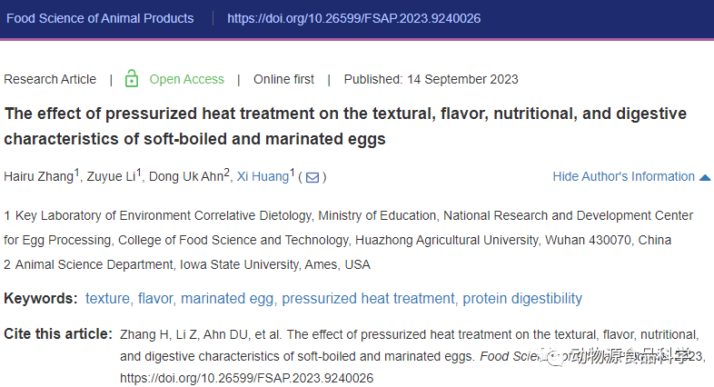
Task: Click the article title heading
Action: click(345, 126)
